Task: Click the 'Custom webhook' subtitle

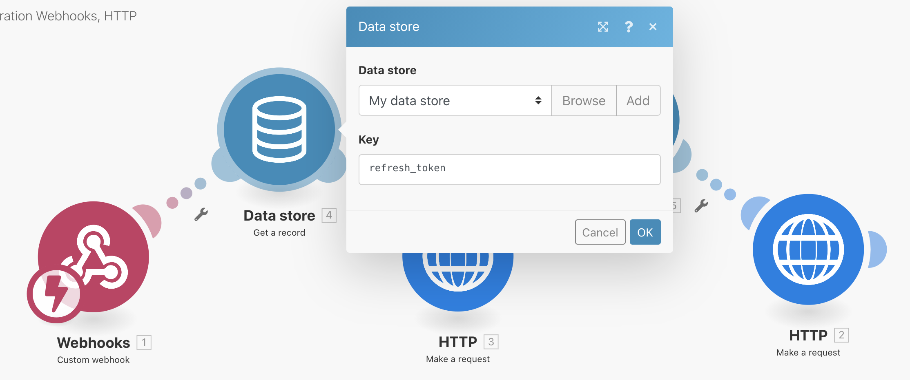Action: click(94, 360)
